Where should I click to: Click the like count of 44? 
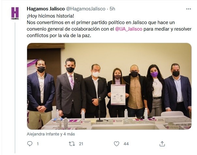tap(126, 144)
